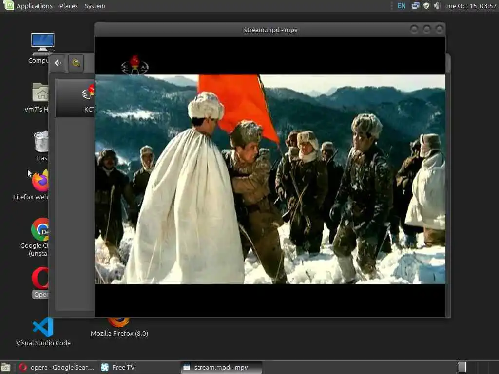The image size is (499, 374).
Task: Switch to stream.mpd - mpv taskbar item
Action: pos(222,367)
